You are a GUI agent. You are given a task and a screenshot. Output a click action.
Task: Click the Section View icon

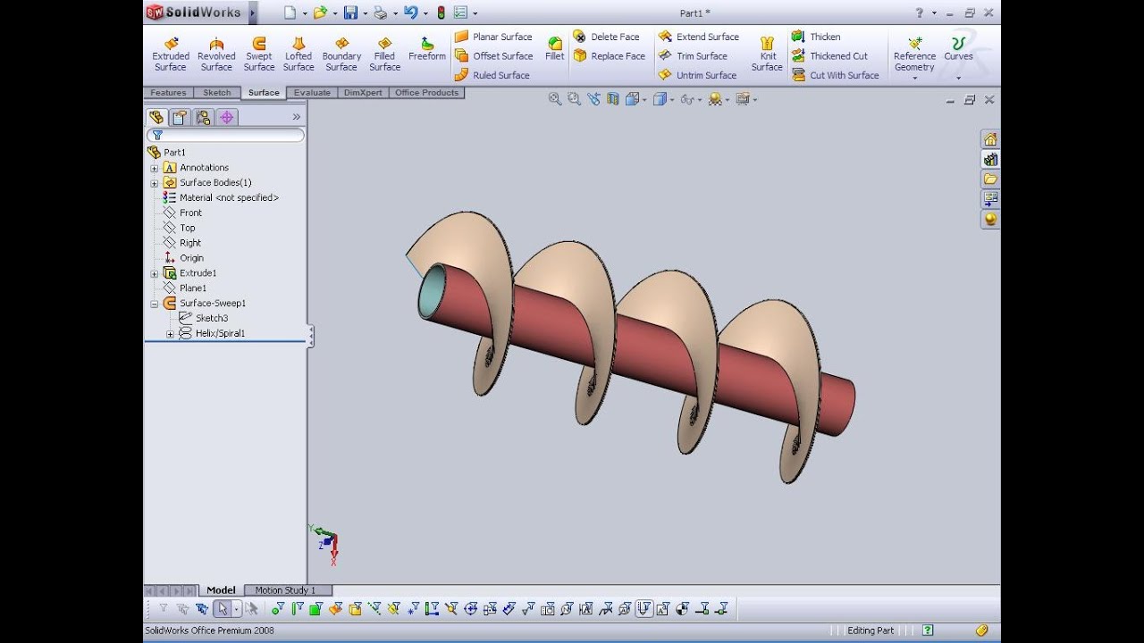coord(612,99)
